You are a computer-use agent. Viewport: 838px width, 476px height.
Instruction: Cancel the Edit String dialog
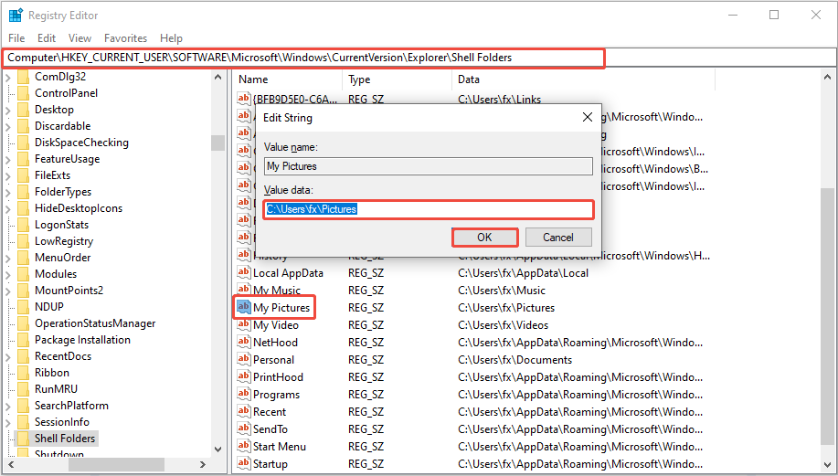click(x=558, y=238)
